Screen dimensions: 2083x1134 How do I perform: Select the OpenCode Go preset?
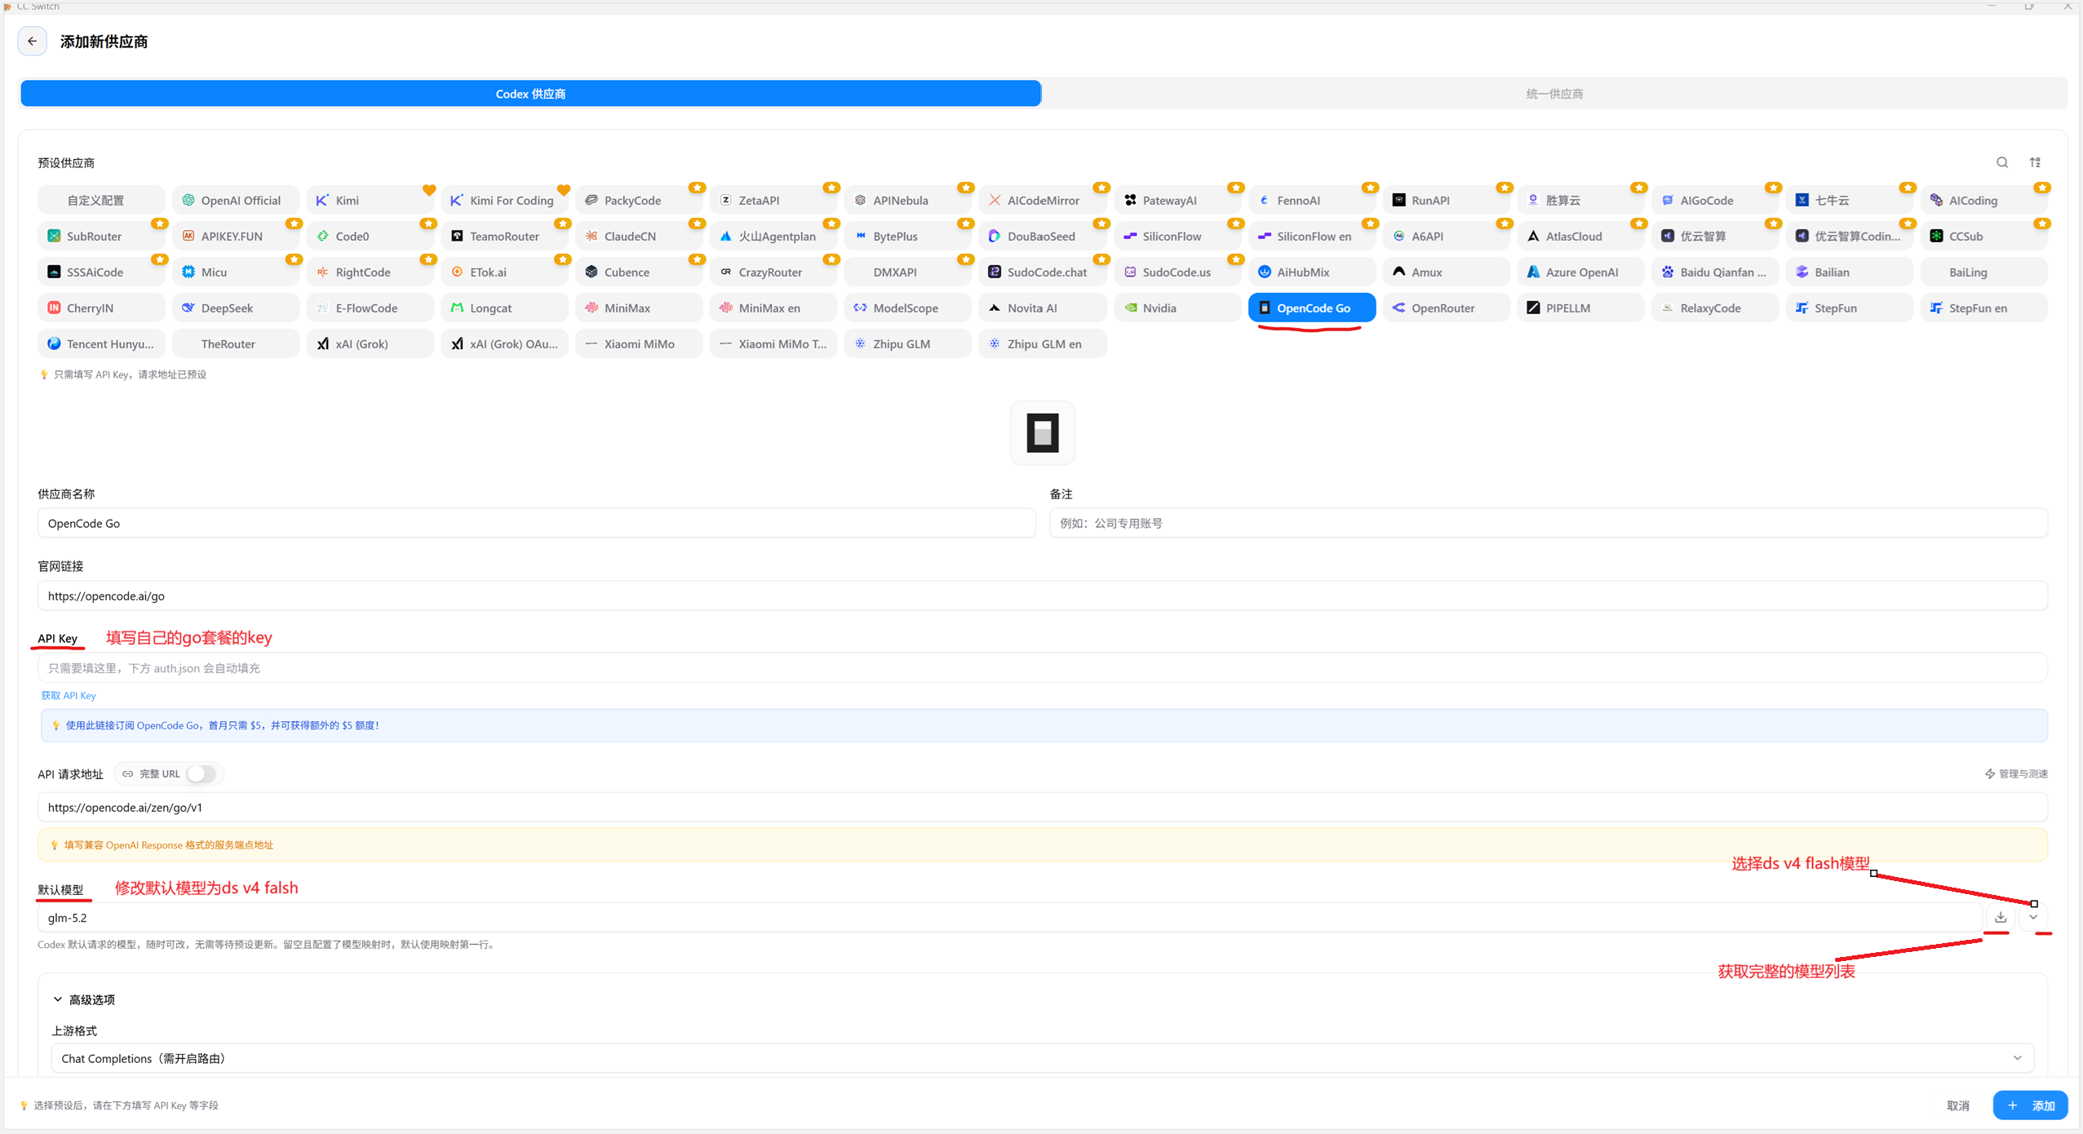point(1311,308)
